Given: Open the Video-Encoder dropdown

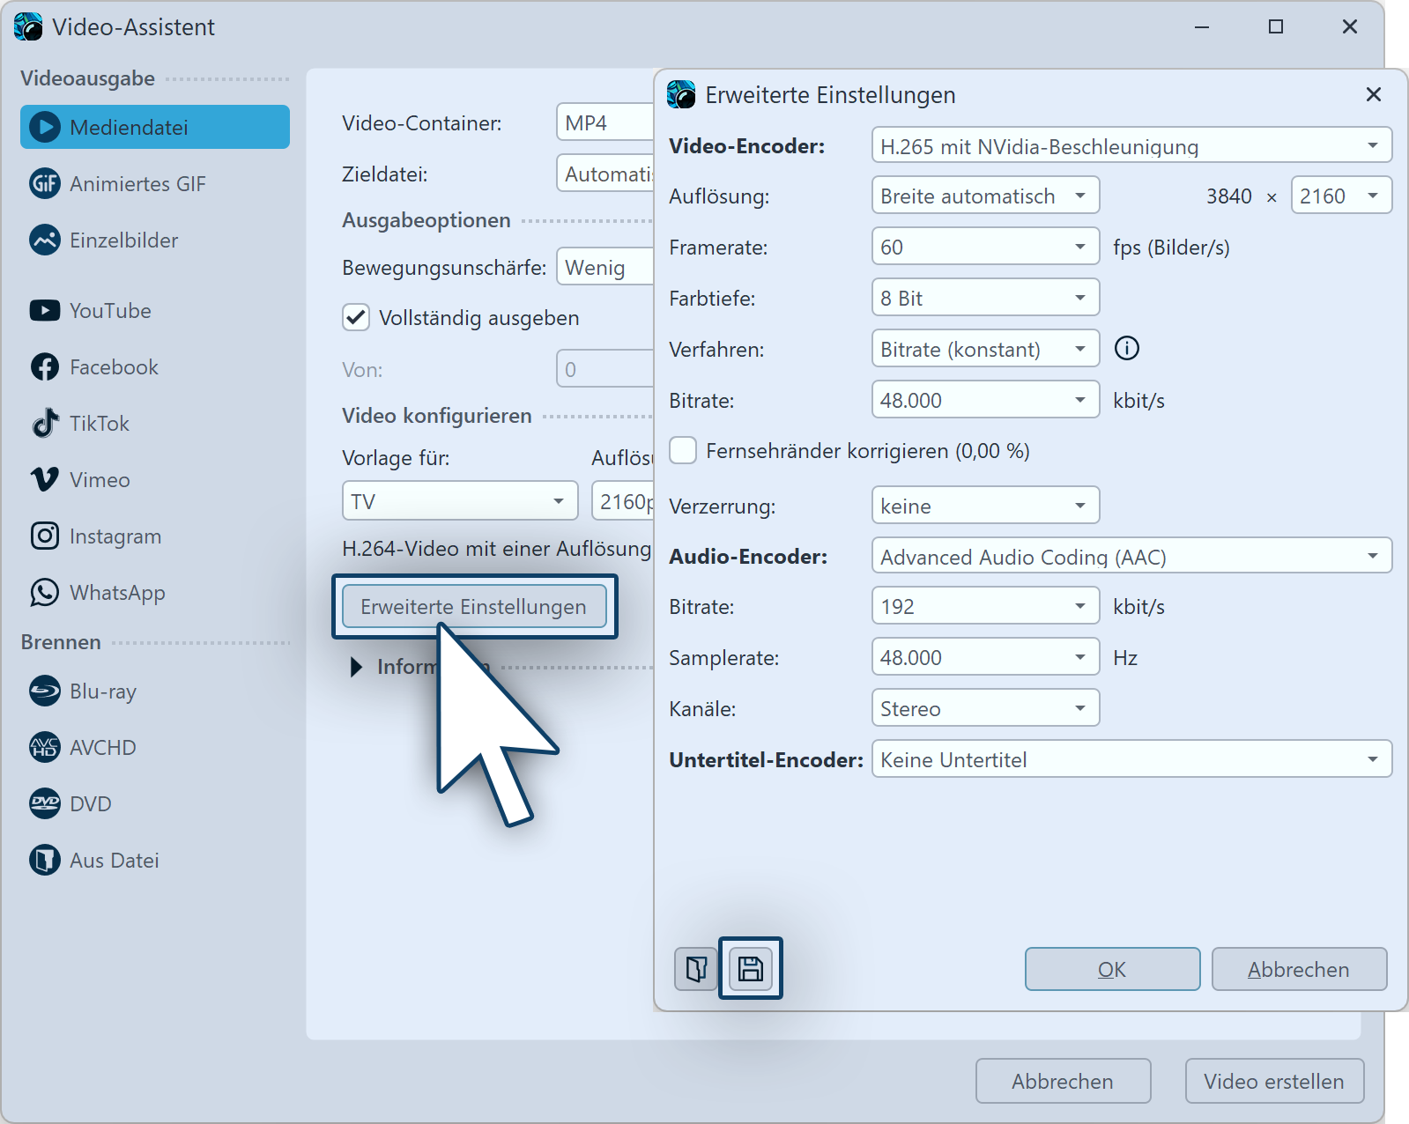Looking at the screenshot, I should coord(1131,145).
